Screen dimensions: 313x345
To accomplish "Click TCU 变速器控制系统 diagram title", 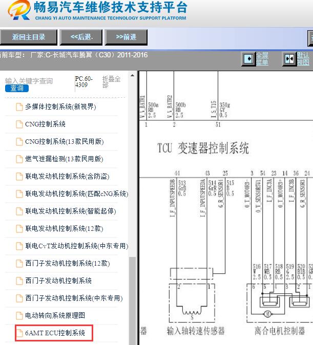I will pos(203,148).
